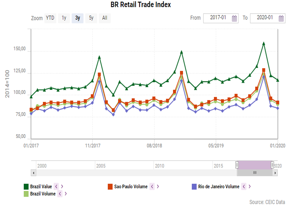This screenshot has width=288, height=206.
Task: Click the 2010 label in the navigator
Action: (x=159, y=166)
